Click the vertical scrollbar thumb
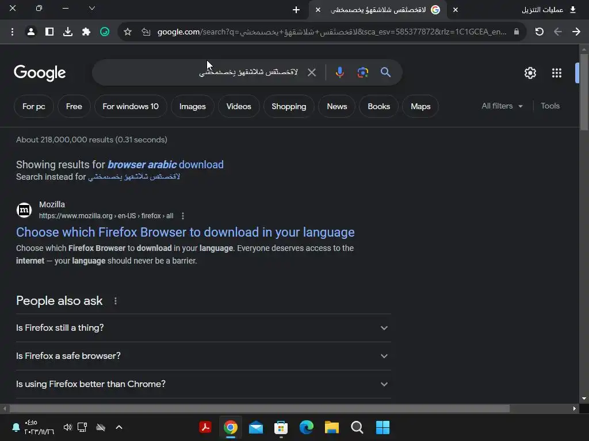The width and height of the screenshot is (589, 441). [x=584, y=92]
